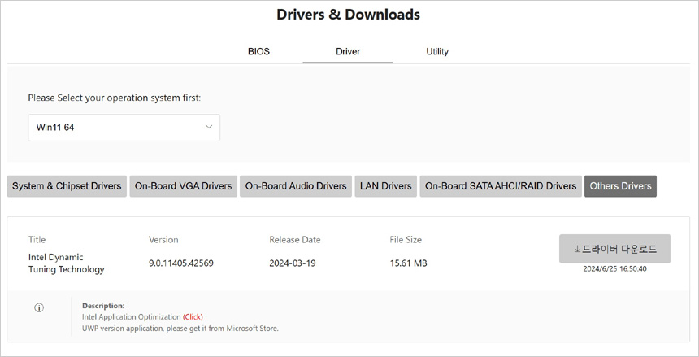This screenshot has width=699, height=357.
Task: Click the chevron arrow in the OS selector
Action: [209, 128]
